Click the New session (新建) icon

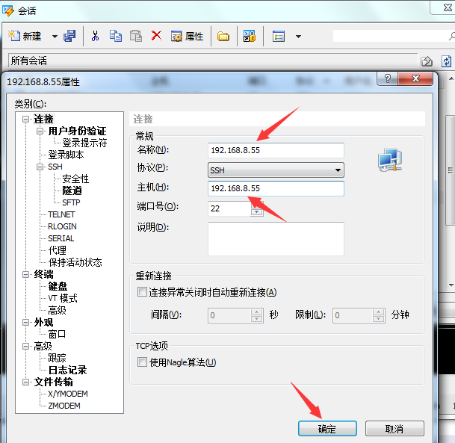[13, 36]
